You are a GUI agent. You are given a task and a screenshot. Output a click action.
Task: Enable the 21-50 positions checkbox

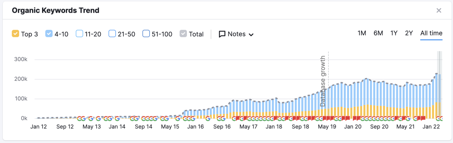coord(112,34)
